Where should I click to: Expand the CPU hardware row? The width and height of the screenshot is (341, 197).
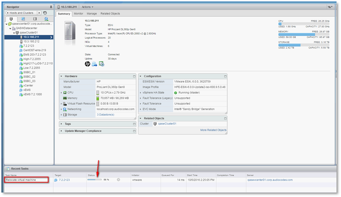point(61,92)
